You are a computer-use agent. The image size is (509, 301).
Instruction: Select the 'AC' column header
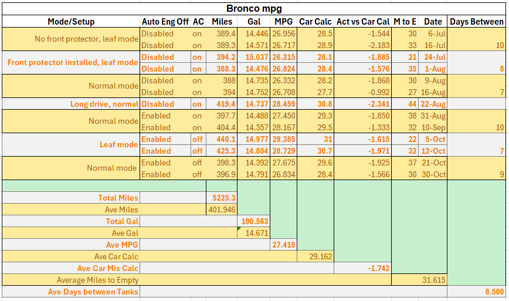[x=198, y=22]
